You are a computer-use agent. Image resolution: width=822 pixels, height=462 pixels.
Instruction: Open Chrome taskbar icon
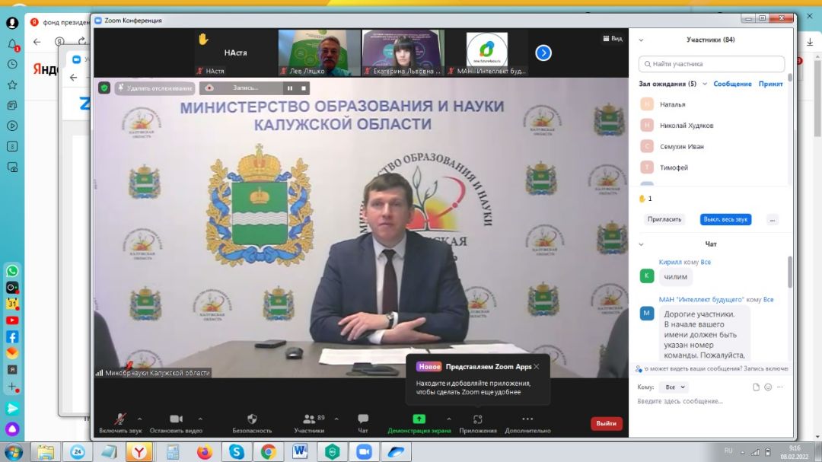(x=269, y=452)
